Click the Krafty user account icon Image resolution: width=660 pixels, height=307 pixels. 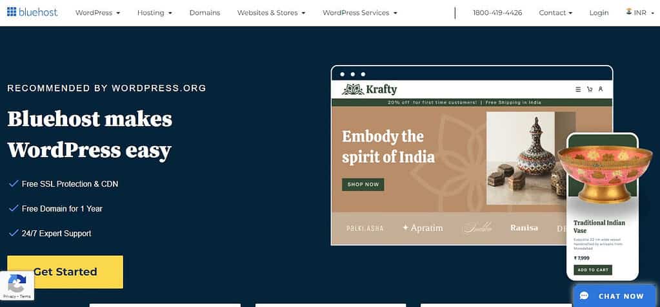(x=601, y=89)
